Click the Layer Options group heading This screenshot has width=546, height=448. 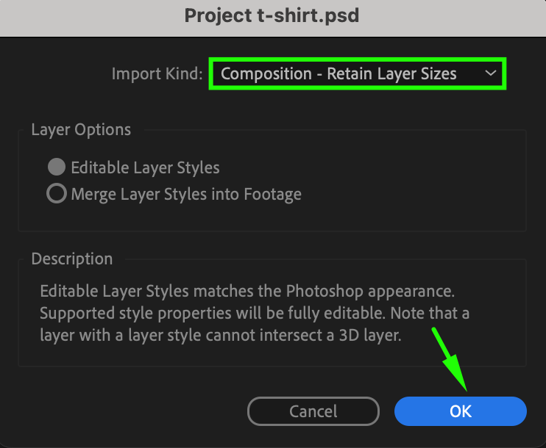[81, 130]
